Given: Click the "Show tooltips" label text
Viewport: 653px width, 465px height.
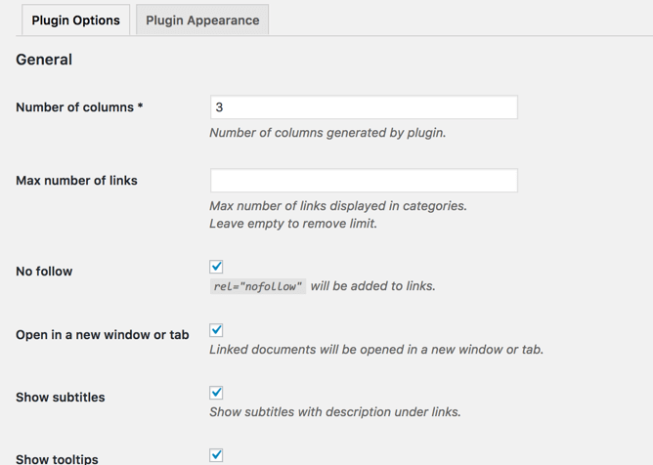Looking at the screenshot, I should pos(57,459).
